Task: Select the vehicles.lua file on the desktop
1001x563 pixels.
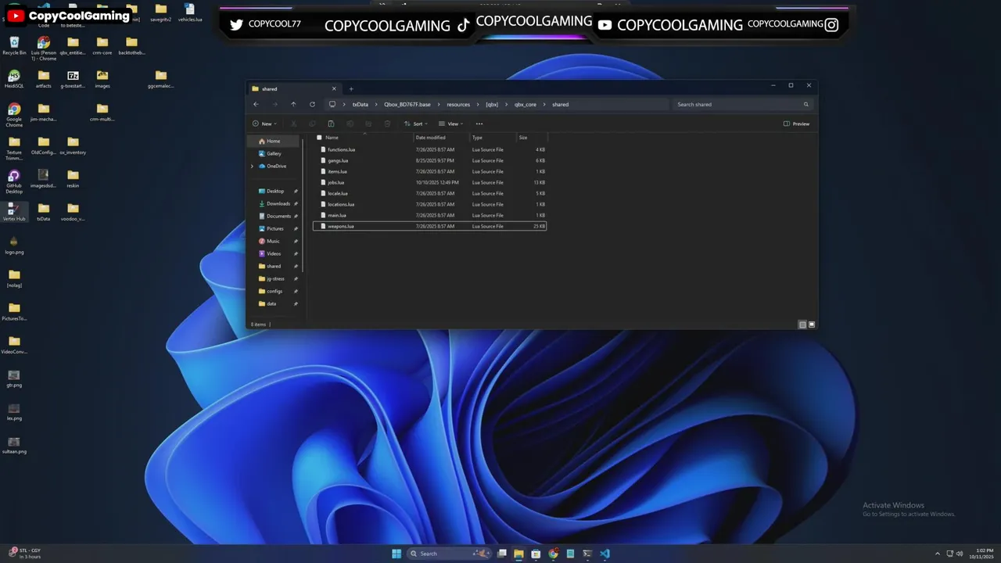Action: click(189, 12)
